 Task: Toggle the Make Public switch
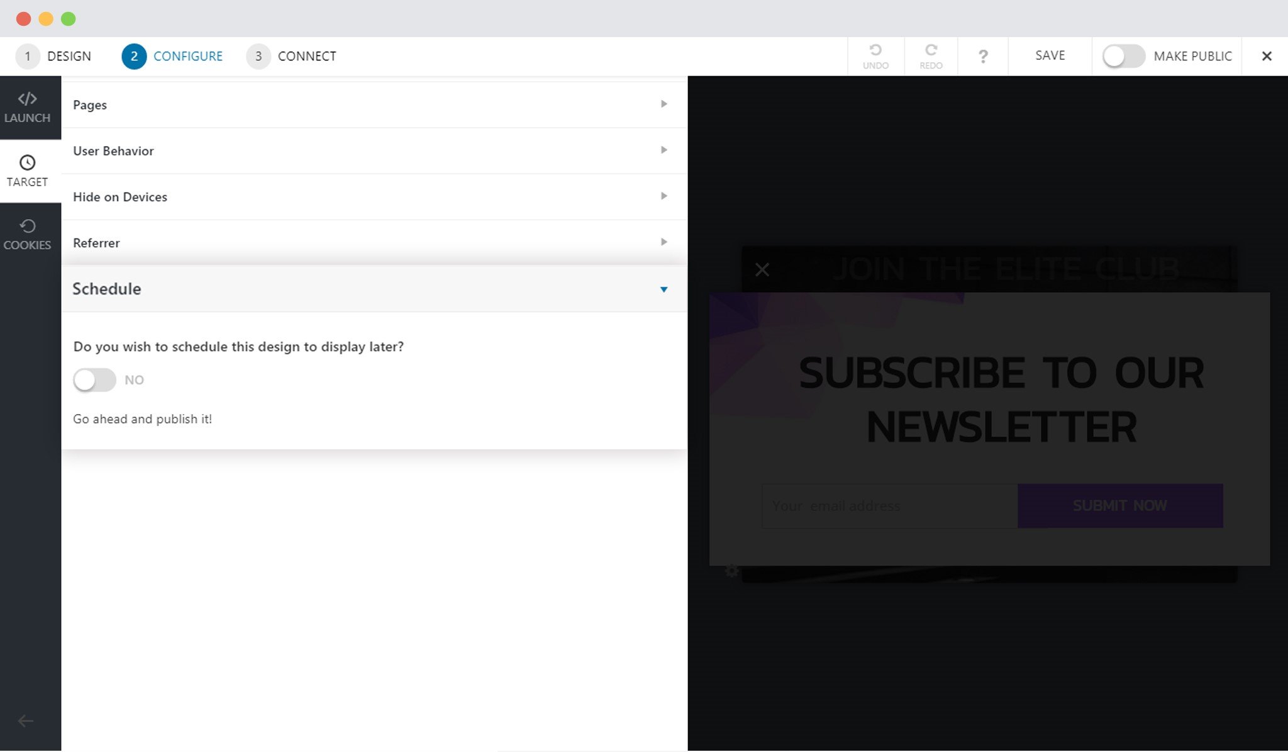[1123, 56]
